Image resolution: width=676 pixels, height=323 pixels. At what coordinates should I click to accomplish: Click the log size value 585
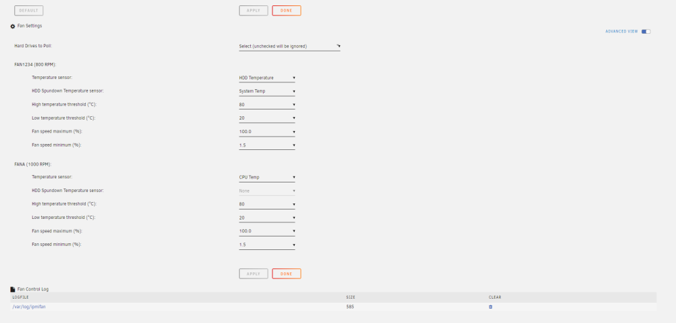[350, 307]
